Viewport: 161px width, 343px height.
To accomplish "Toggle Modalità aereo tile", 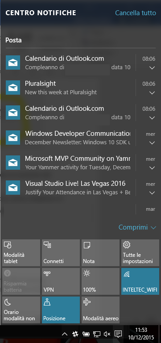I will tap(100, 310).
